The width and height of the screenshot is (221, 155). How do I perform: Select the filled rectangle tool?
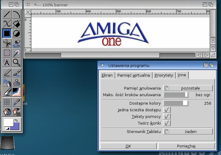point(7,33)
